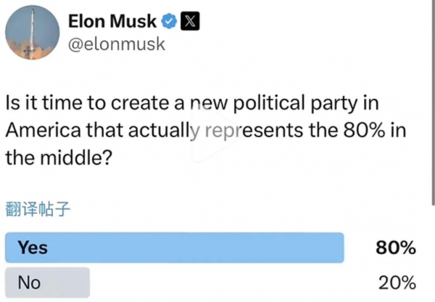Click "the middle?" in the tweet text
The height and width of the screenshot is (302, 435).
(x=59, y=158)
